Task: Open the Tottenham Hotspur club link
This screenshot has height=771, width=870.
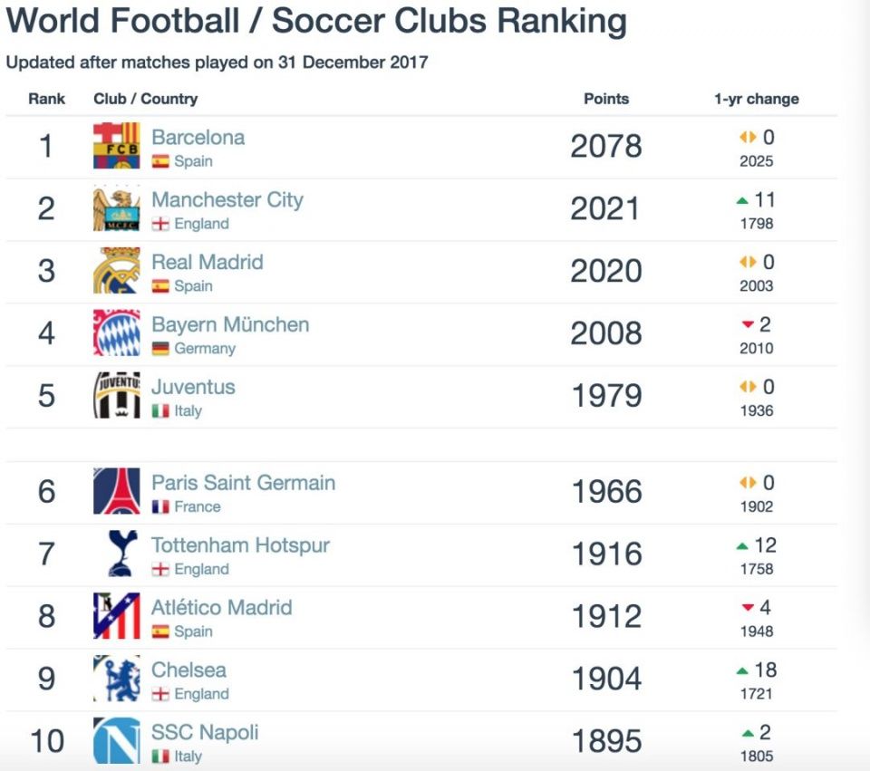Action: (240, 545)
